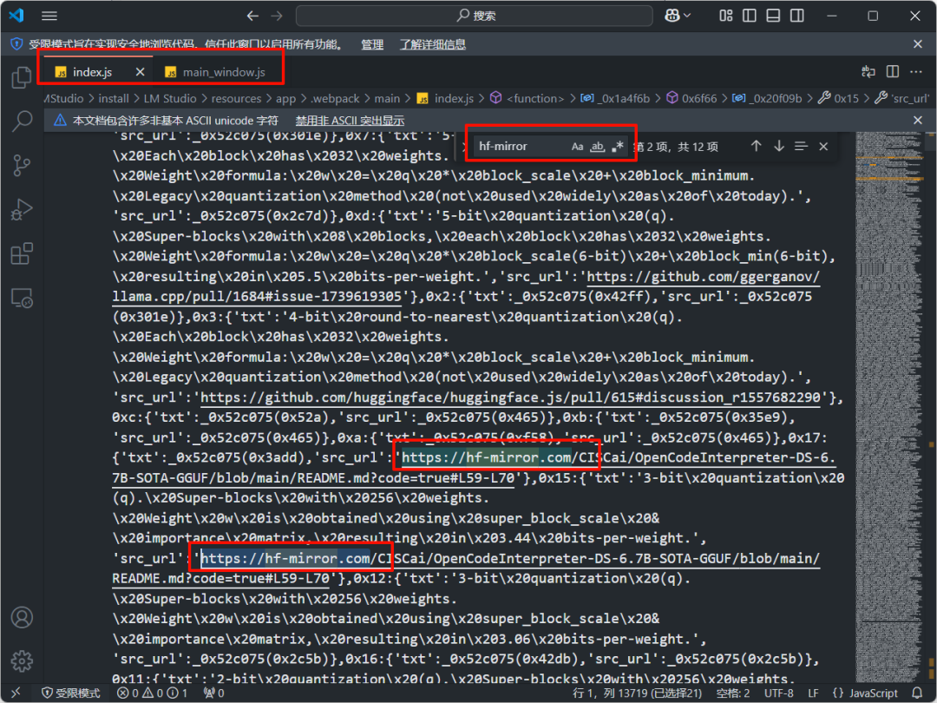The width and height of the screenshot is (937, 703).
Task: Open the Explorer view in the activity bar
Action: (21, 76)
